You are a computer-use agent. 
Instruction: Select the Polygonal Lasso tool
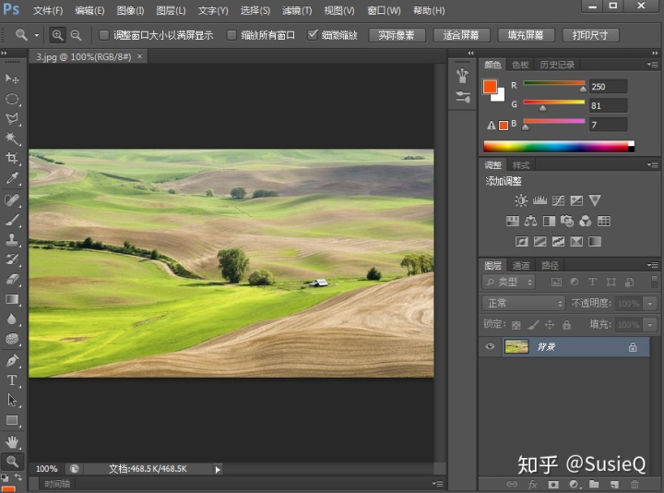(12, 118)
